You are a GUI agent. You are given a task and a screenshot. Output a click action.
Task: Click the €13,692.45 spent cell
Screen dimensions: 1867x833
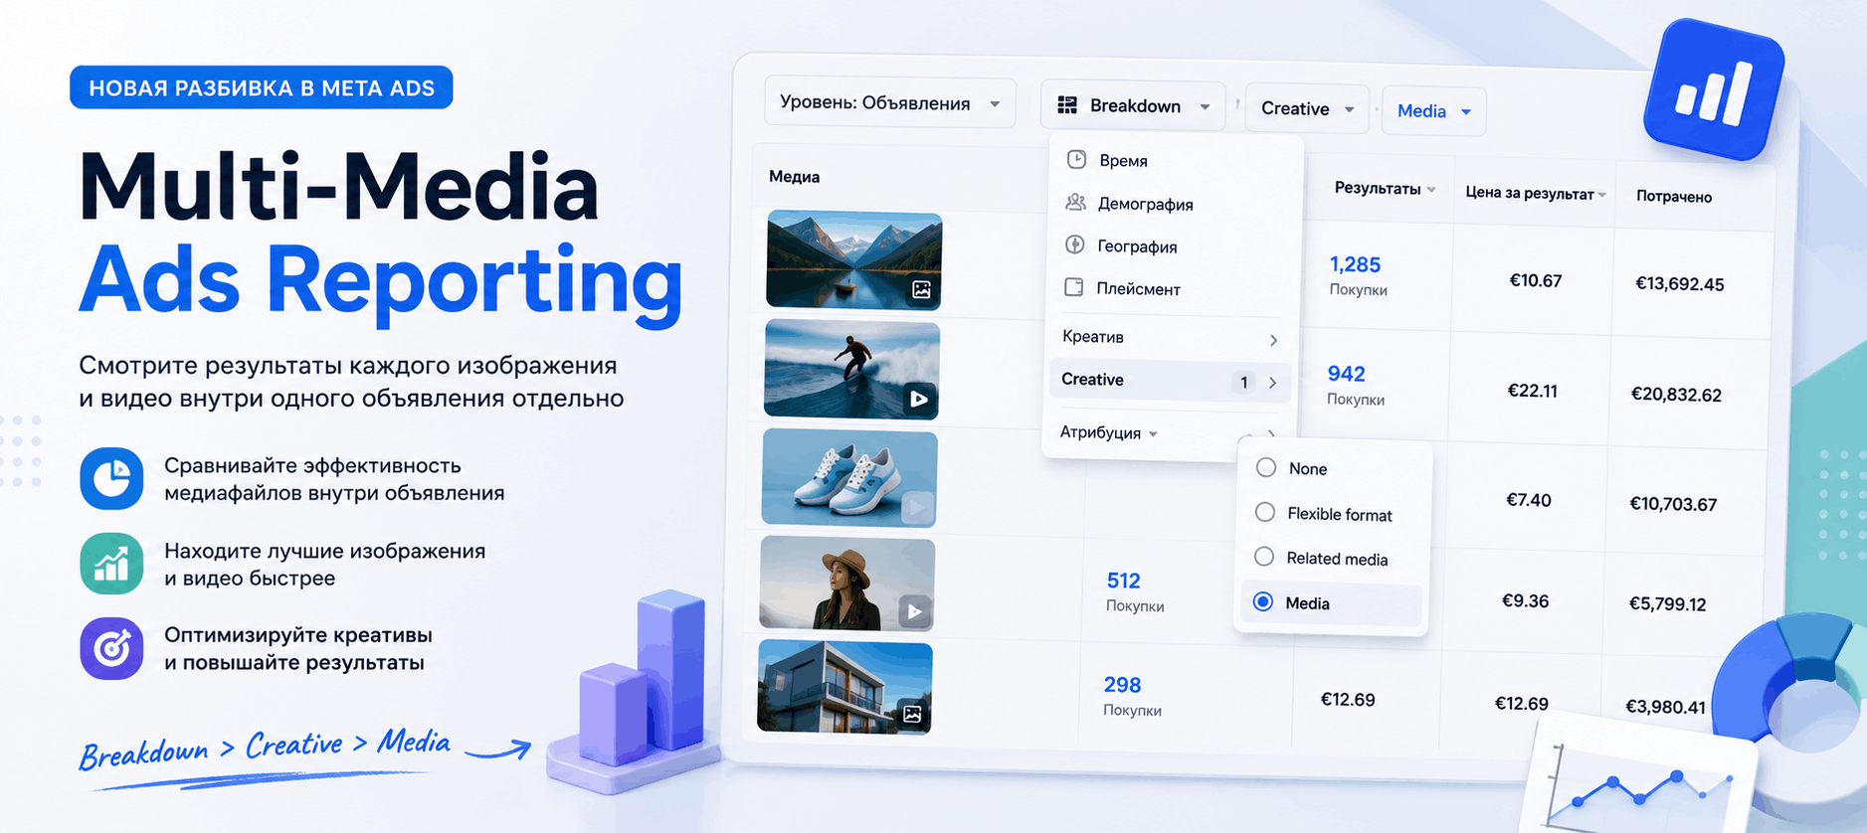pyautogui.click(x=1680, y=284)
